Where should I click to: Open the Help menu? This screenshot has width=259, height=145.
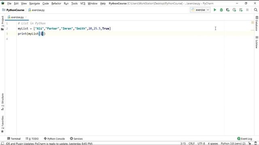103,3
